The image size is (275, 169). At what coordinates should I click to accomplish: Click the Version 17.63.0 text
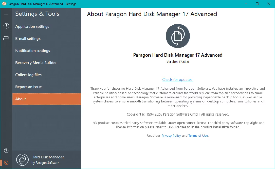[x=178, y=62]
